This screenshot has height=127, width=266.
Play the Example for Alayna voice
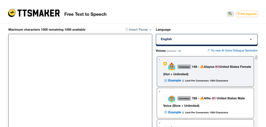173,81
